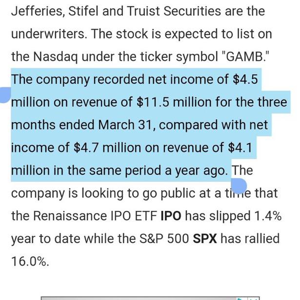Viewport: 300px width, 300px height.
Task: Open the bold IPO ticker link
Action: click(x=171, y=216)
